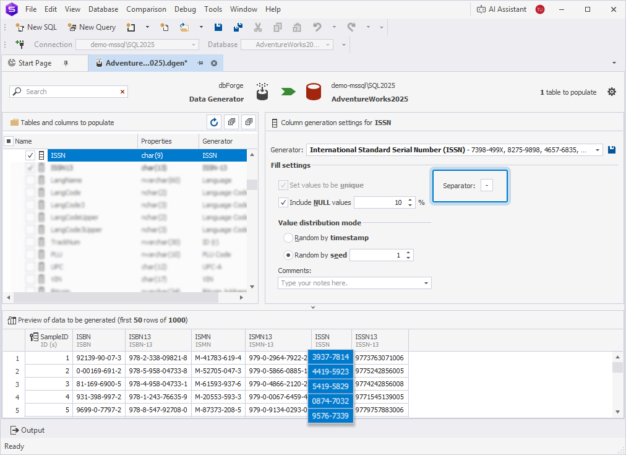Open the Generator dropdown list
Screen dimensions: 626x455
click(598, 150)
